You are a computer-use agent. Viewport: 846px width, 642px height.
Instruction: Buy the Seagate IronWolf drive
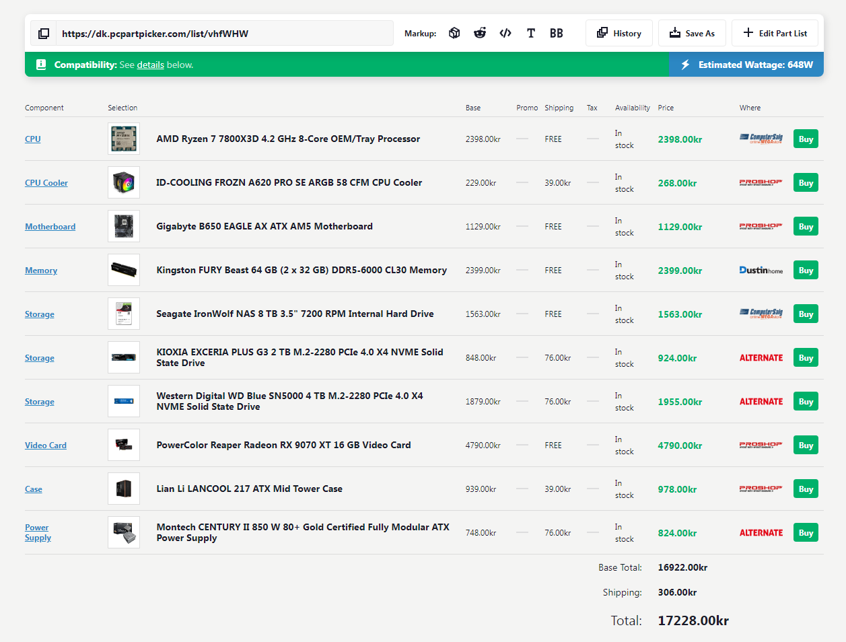[x=806, y=314]
